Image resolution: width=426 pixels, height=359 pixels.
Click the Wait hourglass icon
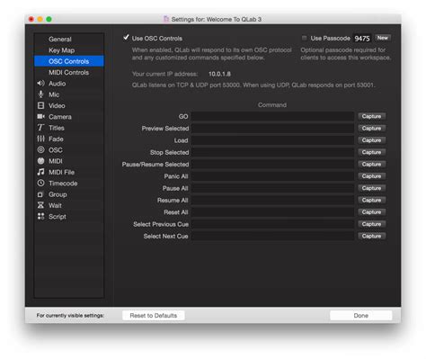40,205
